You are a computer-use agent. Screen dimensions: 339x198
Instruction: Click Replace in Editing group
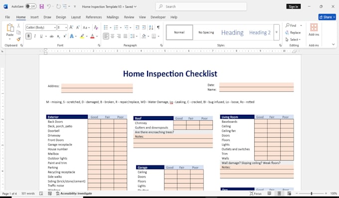pos(293,33)
